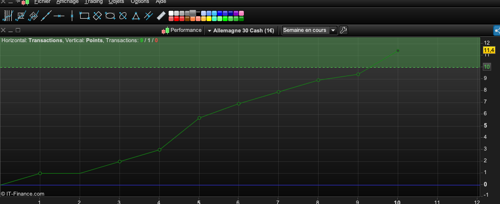
Task: Select the horizontal line tool
Action: 59,16
